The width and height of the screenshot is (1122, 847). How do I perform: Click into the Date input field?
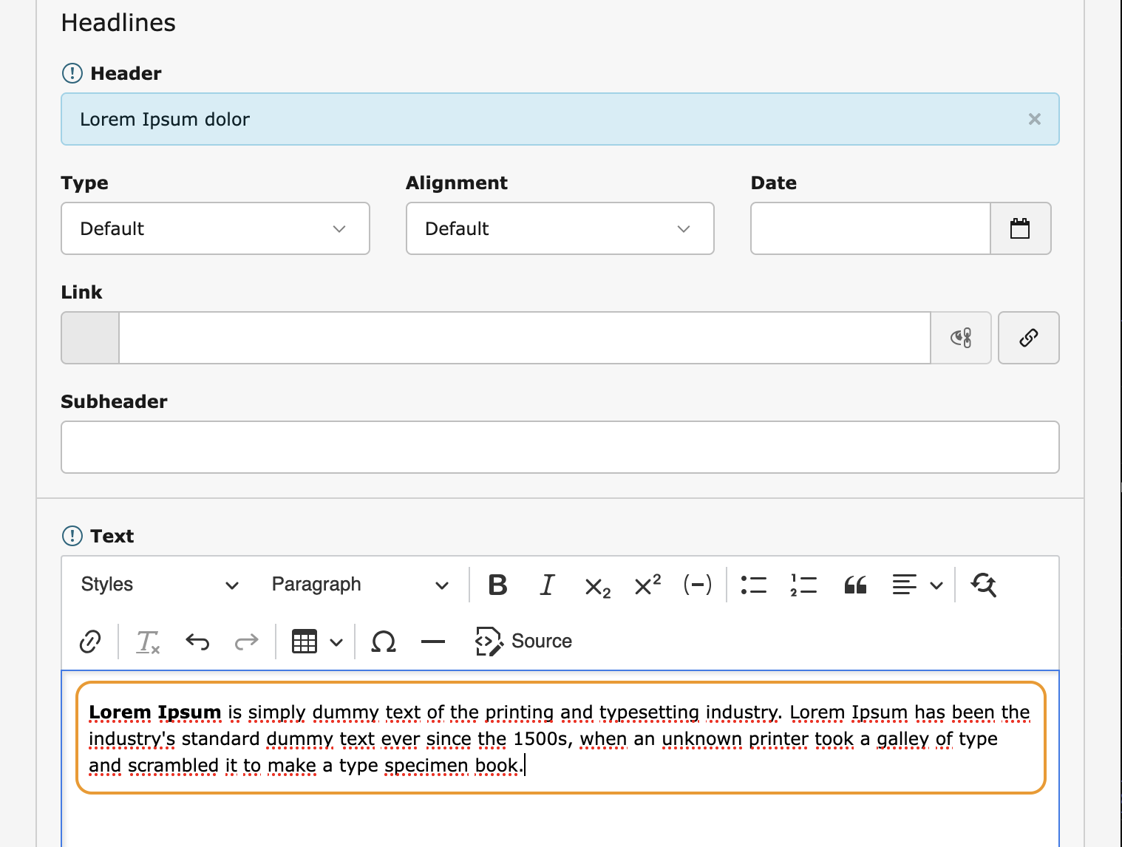870,228
